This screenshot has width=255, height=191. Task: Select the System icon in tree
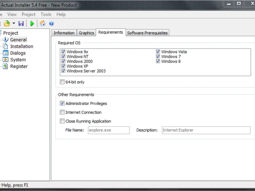pos(5,60)
